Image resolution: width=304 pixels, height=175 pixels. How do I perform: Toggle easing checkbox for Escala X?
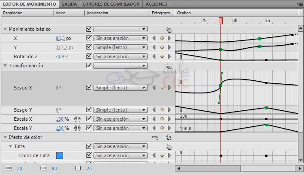pos(89,119)
